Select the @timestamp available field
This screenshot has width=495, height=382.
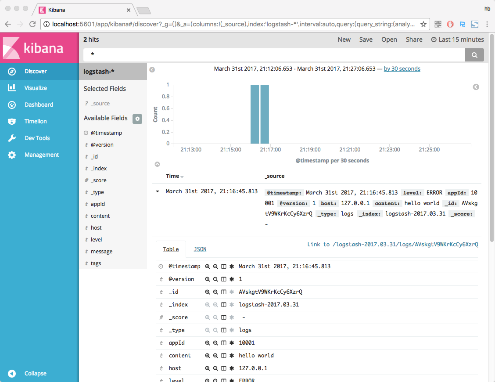pos(106,133)
